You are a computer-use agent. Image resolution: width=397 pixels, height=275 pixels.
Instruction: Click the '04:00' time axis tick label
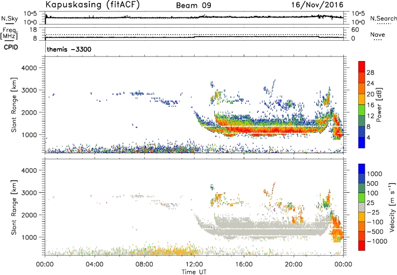95,265
